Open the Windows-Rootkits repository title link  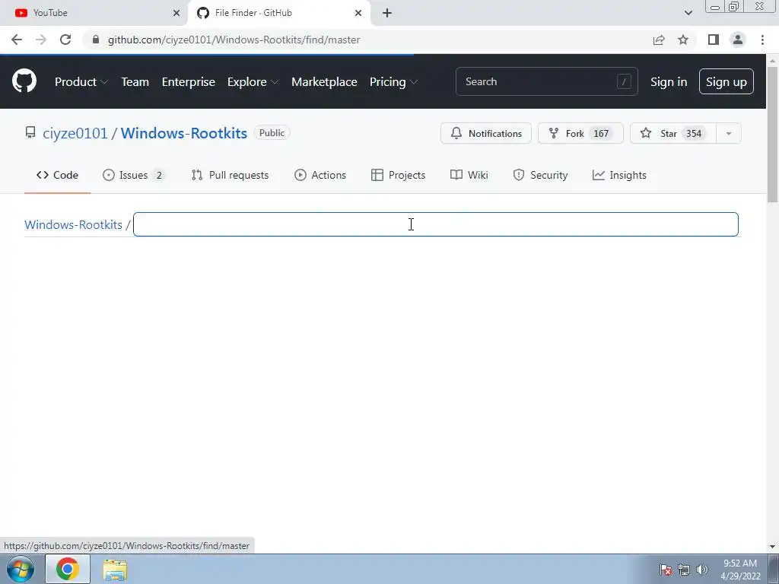[x=184, y=133]
